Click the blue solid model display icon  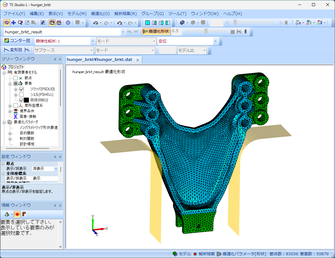click(x=182, y=23)
